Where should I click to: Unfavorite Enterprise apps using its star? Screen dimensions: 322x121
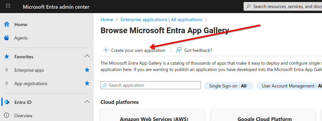[x=87, y=70]
